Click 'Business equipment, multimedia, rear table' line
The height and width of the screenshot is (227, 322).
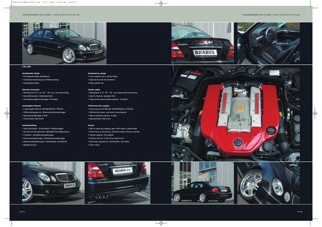(x=109, y=141)
